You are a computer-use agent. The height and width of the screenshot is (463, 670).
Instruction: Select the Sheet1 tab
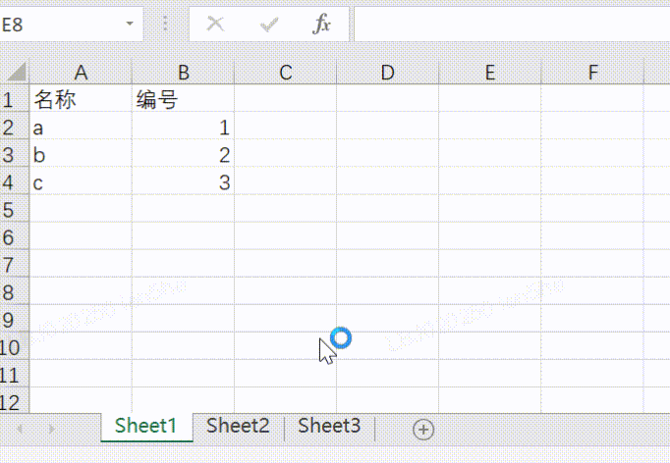click(145, 426)
